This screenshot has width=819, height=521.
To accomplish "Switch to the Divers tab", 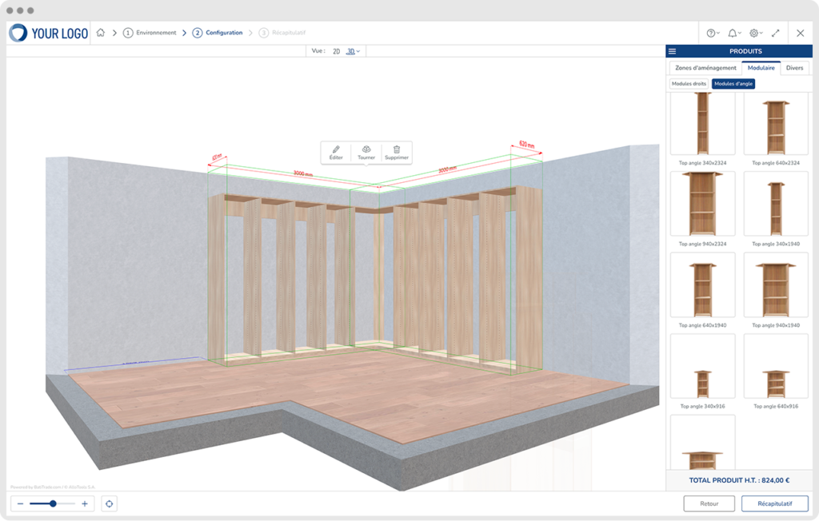I will coord(794,68).
